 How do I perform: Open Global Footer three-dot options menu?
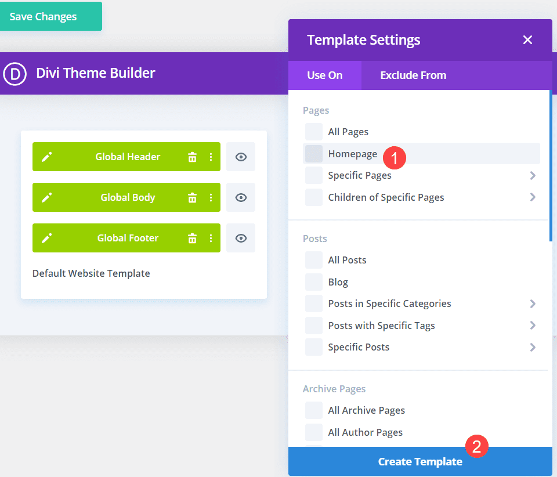coord(211,238)
